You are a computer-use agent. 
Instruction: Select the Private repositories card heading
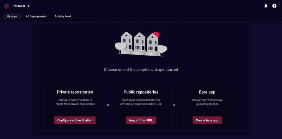coord(75,92)
